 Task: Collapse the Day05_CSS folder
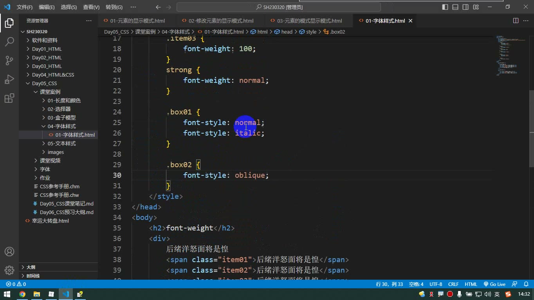(x=58, y=83)
